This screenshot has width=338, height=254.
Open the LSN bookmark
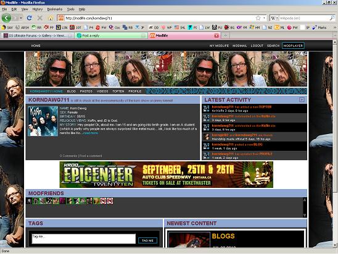click(62, 27)
